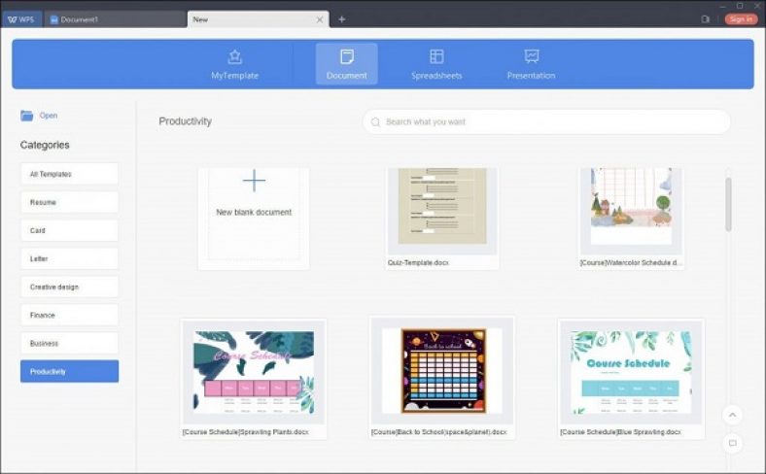Click the Search what you want field
Image resolution: width=766 pixels, height=474 pixels.
(546, 121)
